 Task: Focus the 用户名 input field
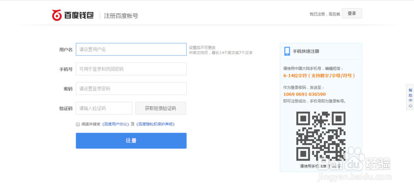[x=131, y=49]
